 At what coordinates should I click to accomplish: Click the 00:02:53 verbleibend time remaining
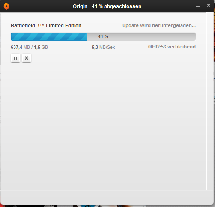point(172,47)
